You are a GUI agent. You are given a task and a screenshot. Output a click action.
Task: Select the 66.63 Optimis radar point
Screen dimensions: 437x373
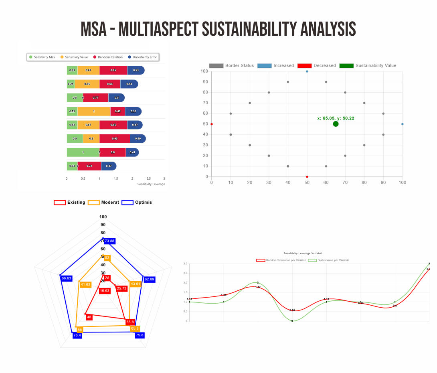(x=60, y=276)
